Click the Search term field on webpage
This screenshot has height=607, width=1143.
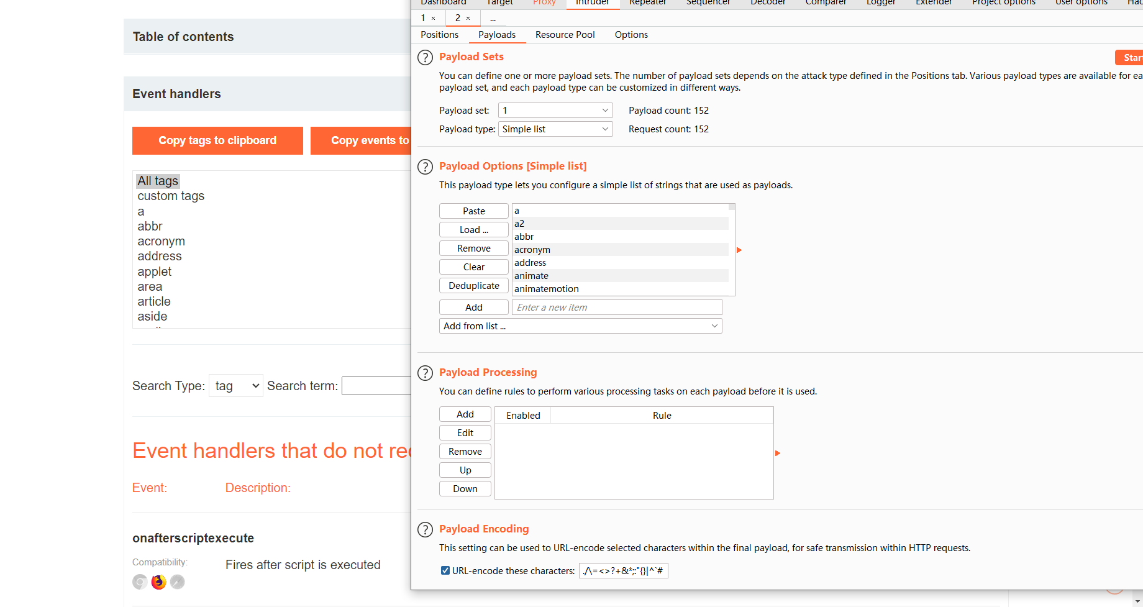(376, 386)
